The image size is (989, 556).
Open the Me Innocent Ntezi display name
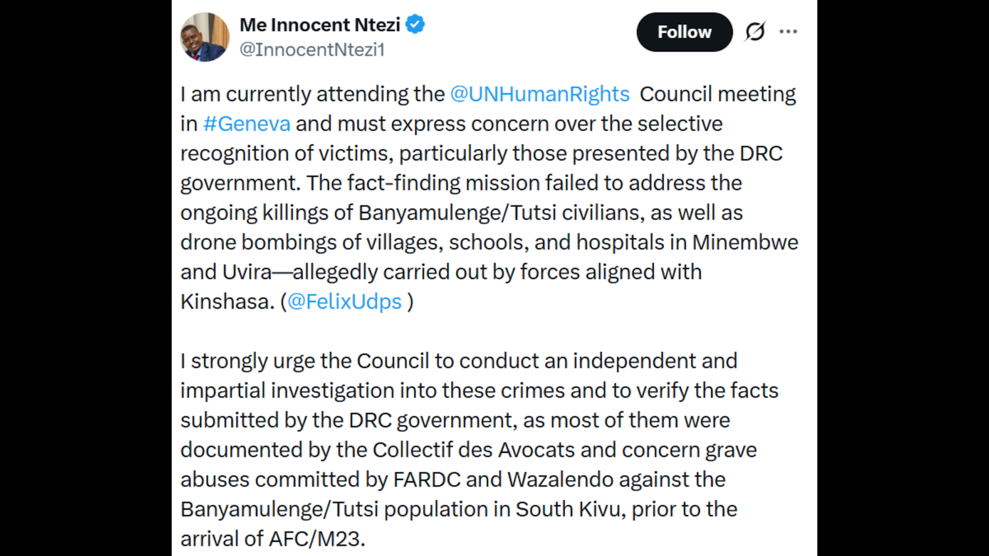click(319, 25)
